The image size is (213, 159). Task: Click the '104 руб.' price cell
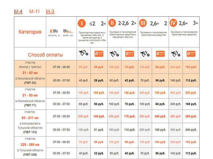tap(160, 142)
